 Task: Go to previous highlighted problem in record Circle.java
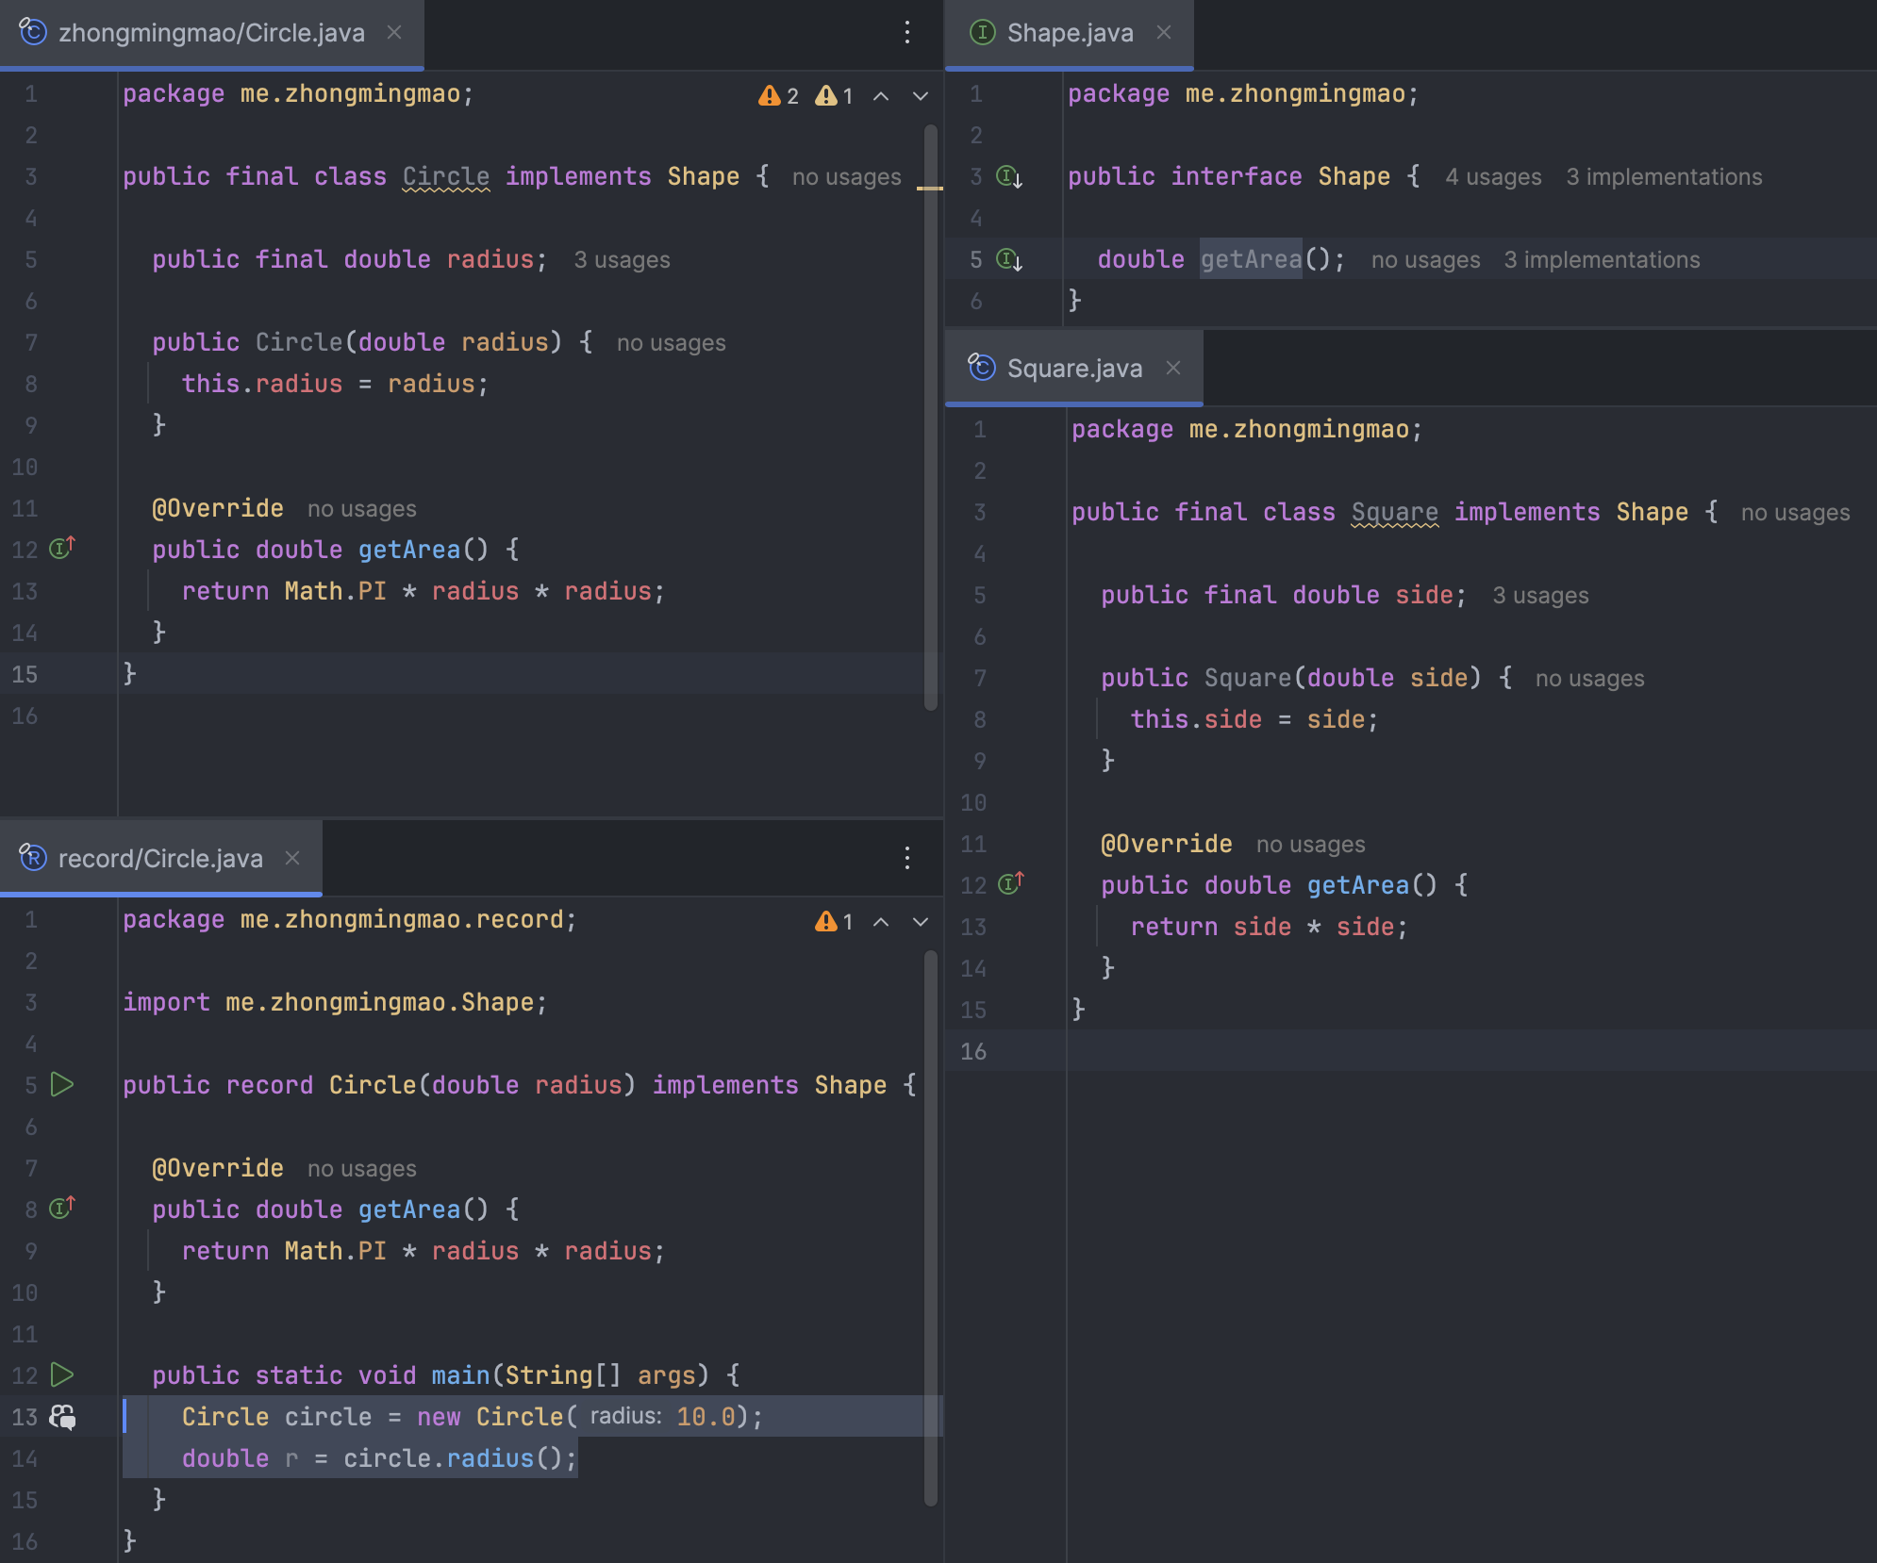click(x=881, y=922)
